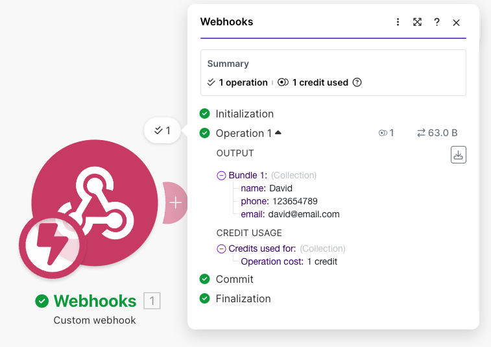Viewport: 491px width, 347px height.
Task: Click the Operation 1 green check icon
Action: click(x=205, y=133)
